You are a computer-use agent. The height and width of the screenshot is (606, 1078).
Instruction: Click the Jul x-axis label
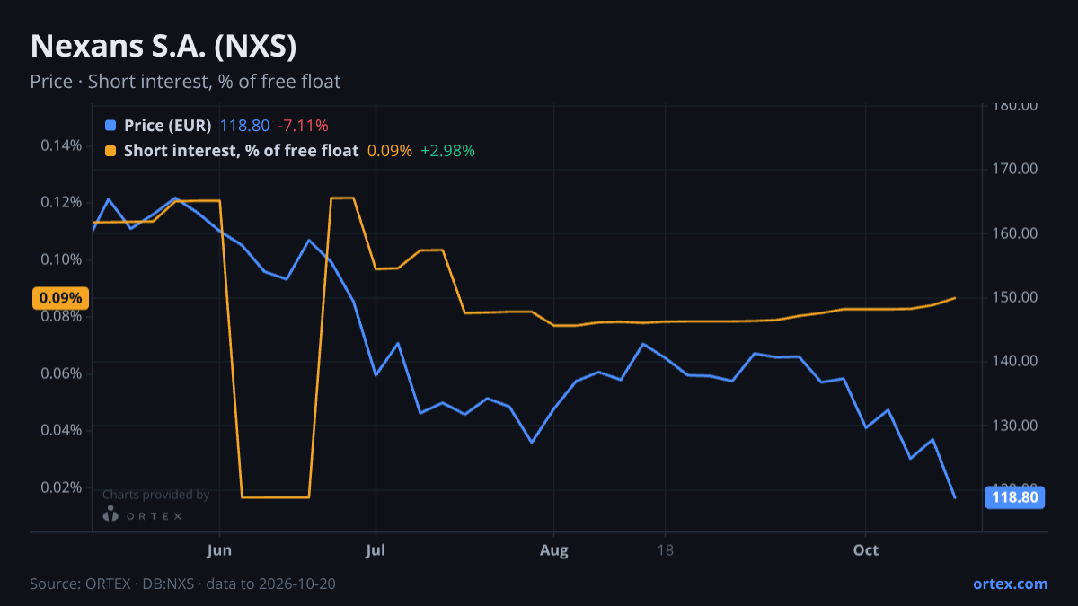tap(376, 549)
